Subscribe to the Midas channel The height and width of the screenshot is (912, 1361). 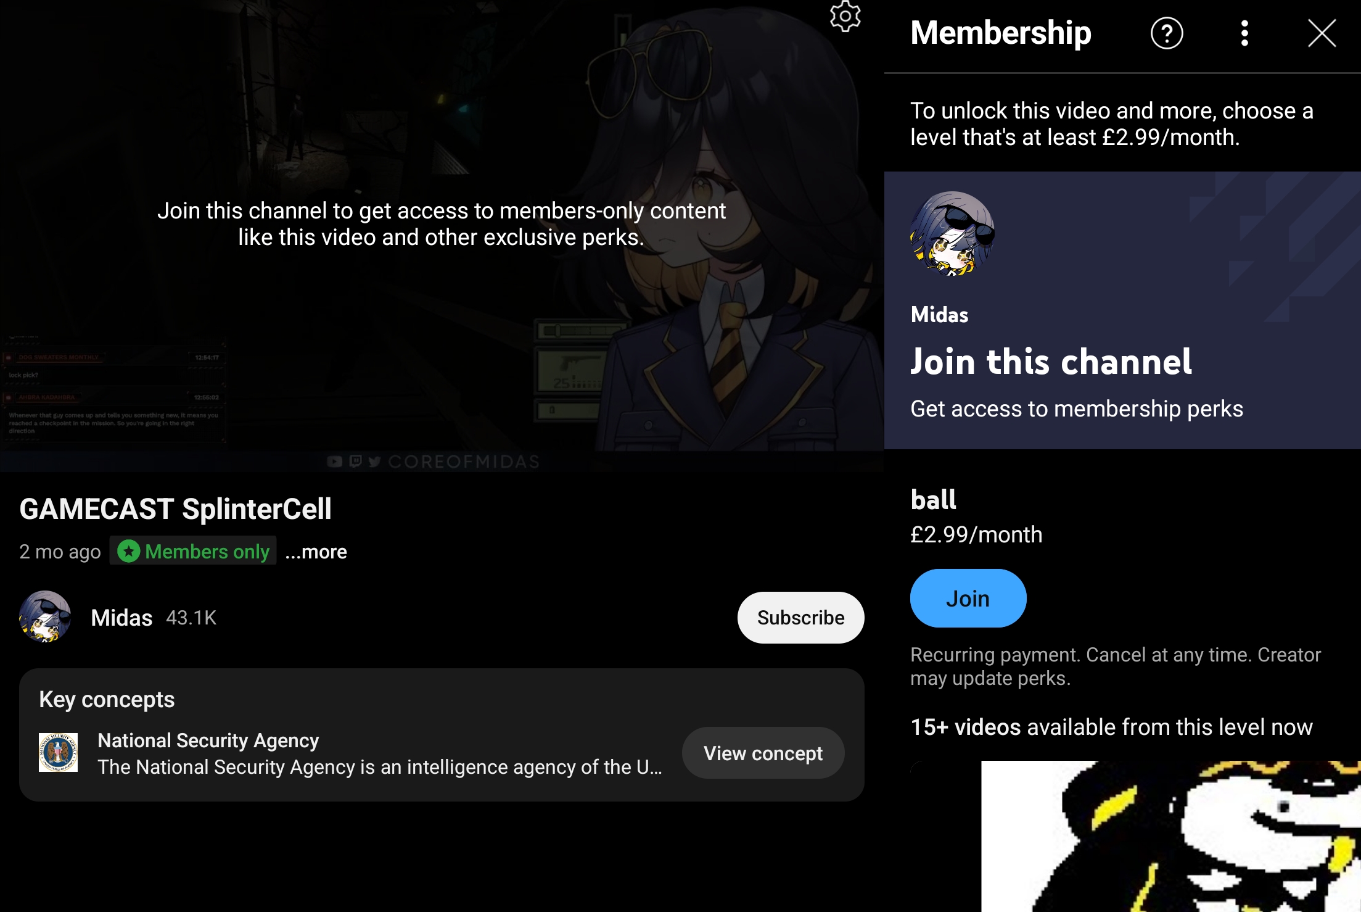[x=800, y=618]
